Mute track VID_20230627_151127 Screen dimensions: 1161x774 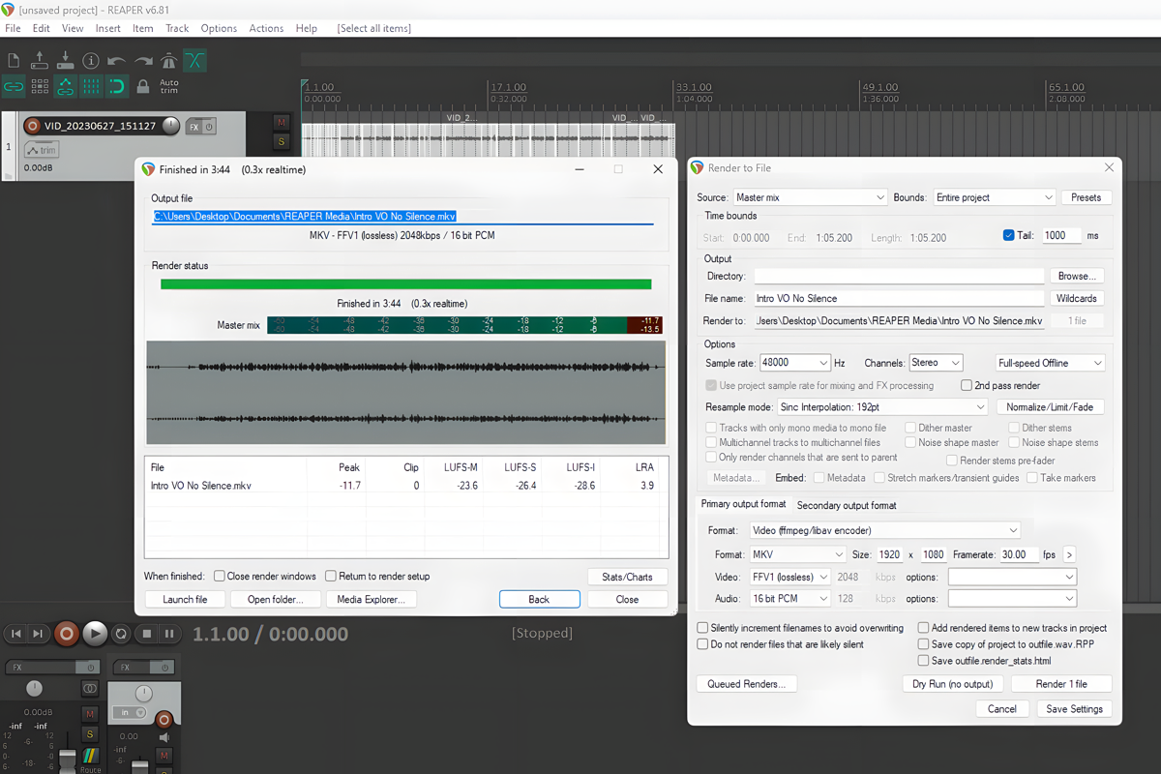[x=282, y=123]
